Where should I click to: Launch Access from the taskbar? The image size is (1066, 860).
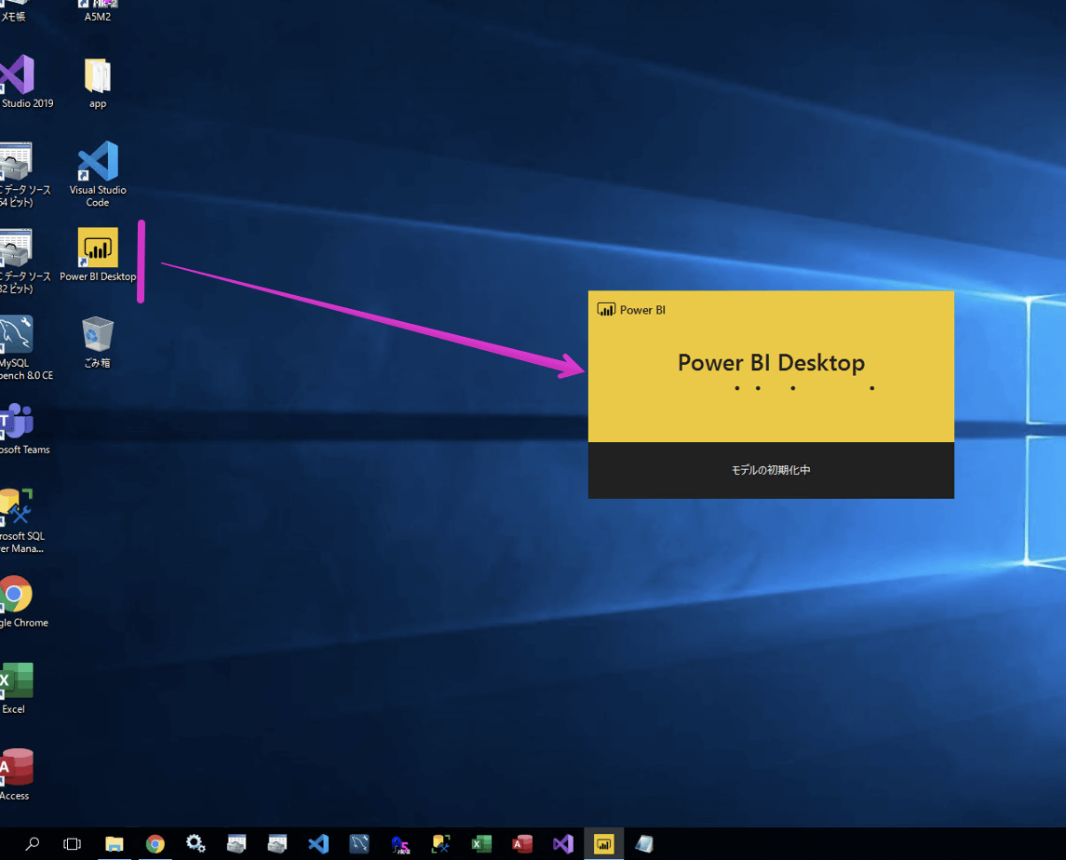point(522,843)
